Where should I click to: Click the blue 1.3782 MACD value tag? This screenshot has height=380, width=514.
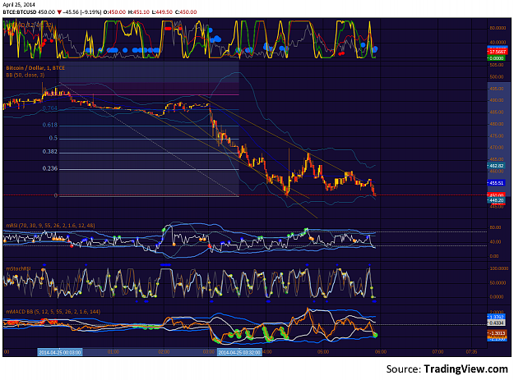point(497,317)
